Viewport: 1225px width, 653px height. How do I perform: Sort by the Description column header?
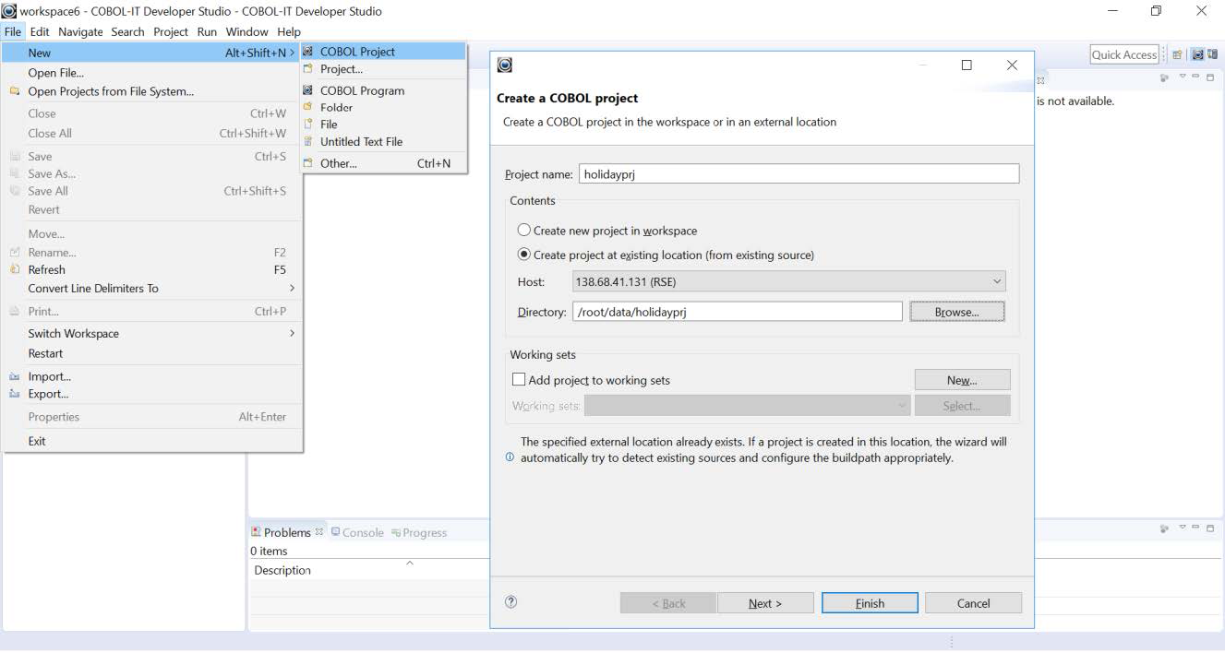[282, 570]
